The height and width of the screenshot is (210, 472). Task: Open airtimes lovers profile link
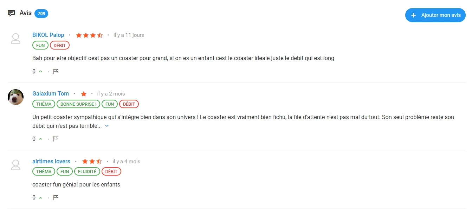[51, 162]
